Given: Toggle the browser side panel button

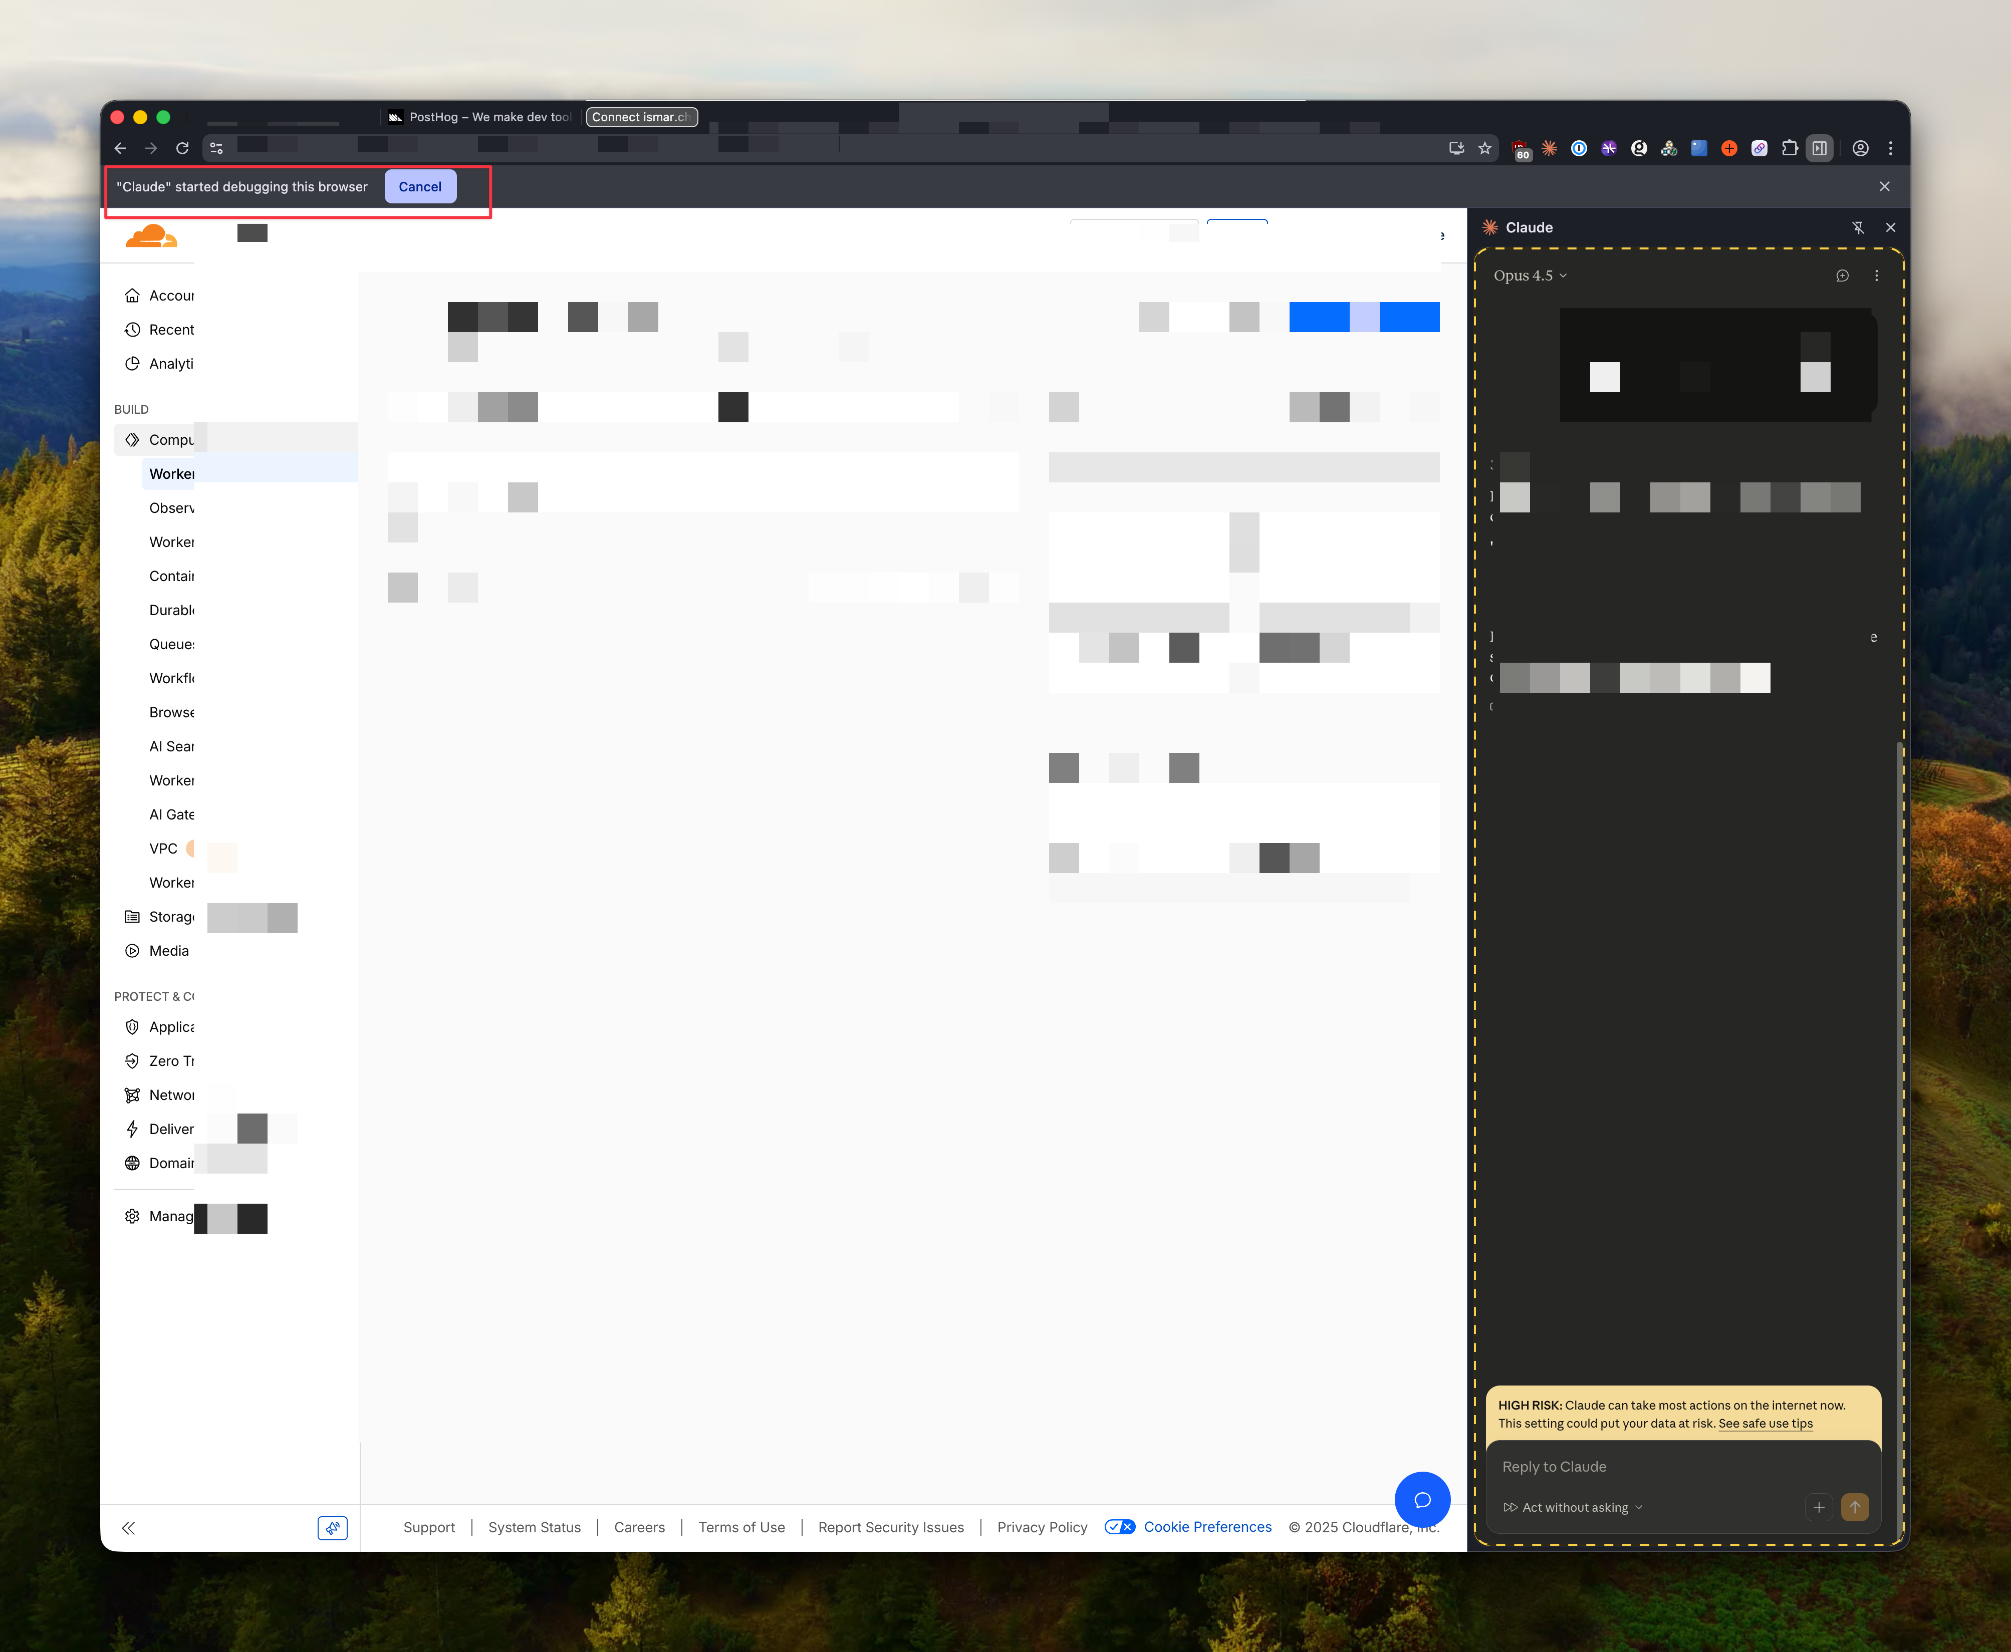Looking at the screenshot, I should (x=1820, y=148).
